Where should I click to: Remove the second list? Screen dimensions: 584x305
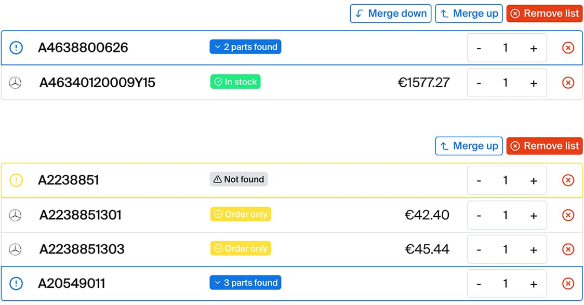pyautogui.click(x=544, y=145)
